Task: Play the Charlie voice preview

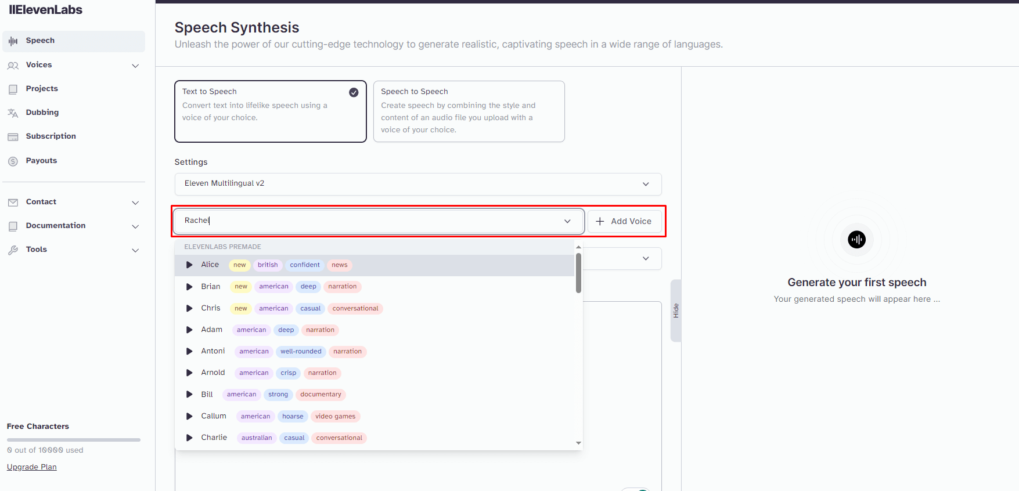Action: (x=189, y=438)
